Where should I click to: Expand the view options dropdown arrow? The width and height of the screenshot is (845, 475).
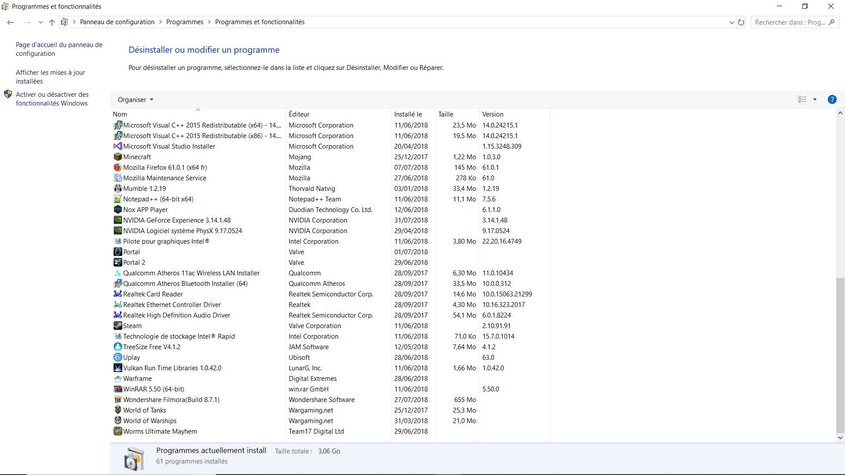click(x=815, y=99)
